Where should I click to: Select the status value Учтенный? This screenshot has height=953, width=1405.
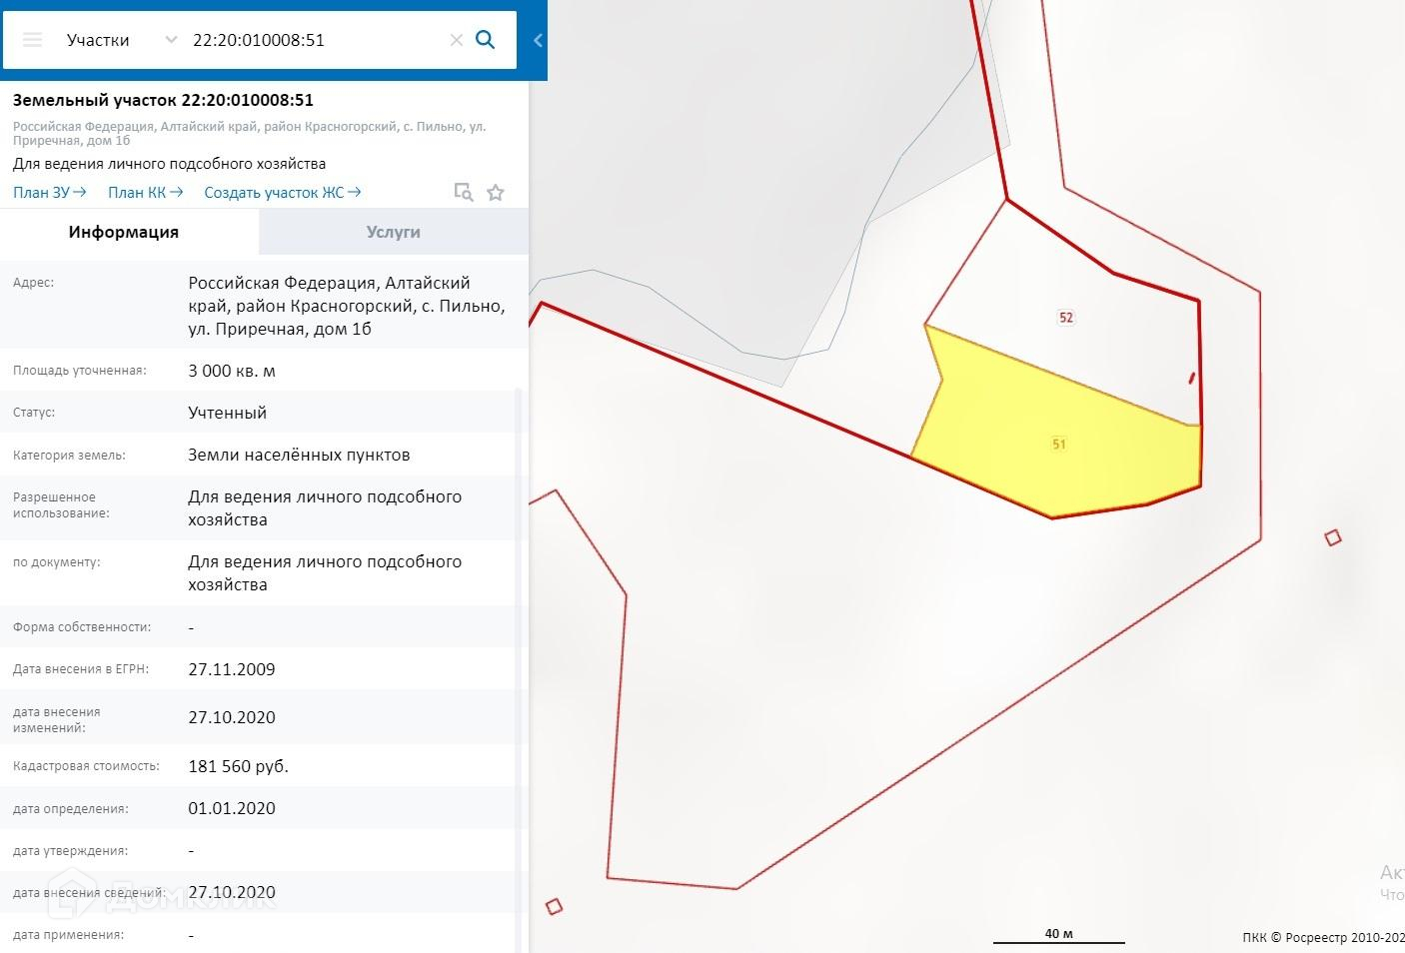point(228,413)
